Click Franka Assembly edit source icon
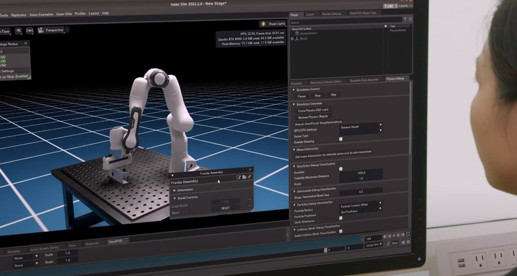 pyautogui.click(x=239, y=177)
